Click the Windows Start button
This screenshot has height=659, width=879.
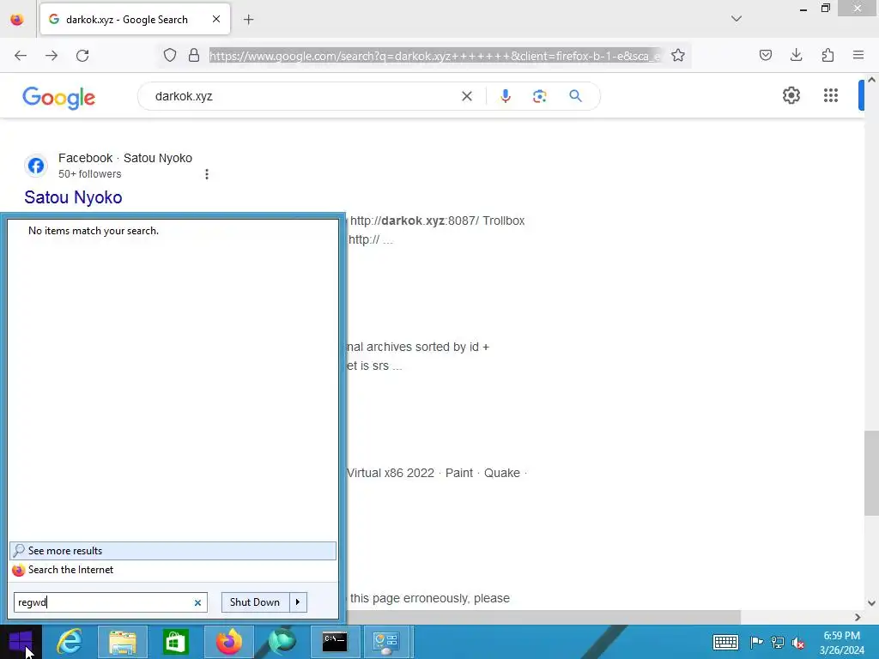pos(21,642)
